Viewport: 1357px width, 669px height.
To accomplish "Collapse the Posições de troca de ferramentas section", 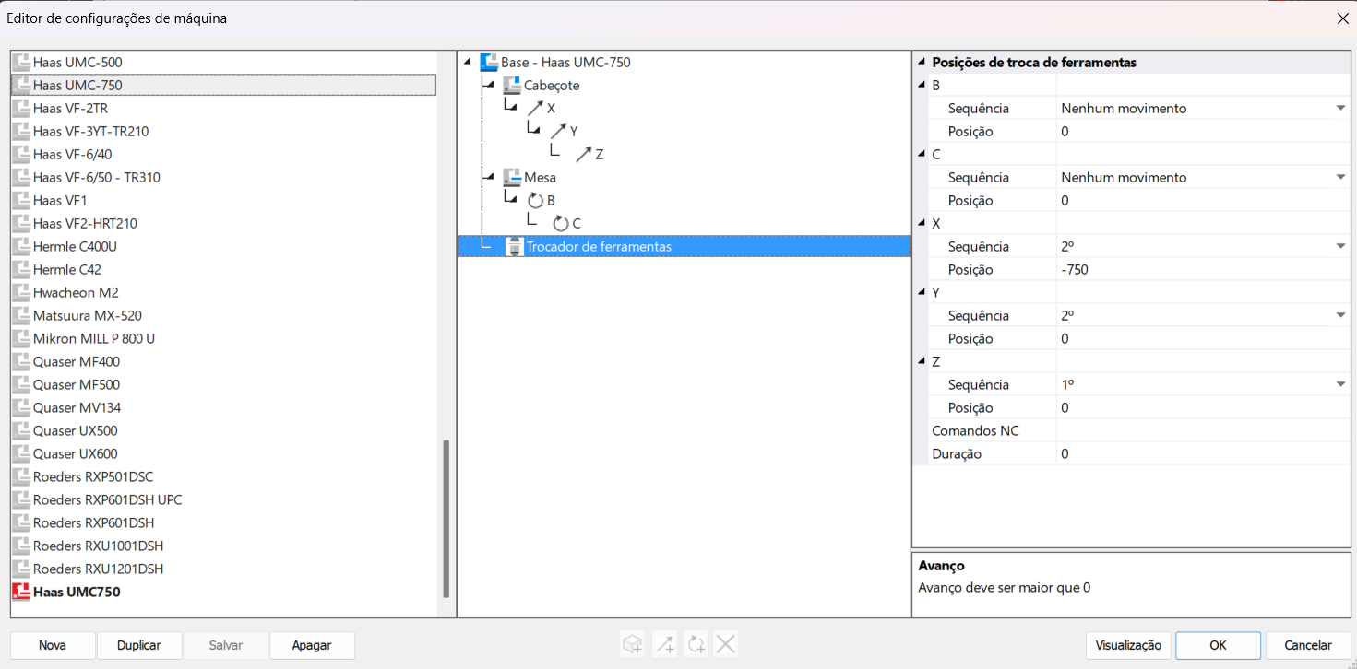I will click(x=921, y=62).
